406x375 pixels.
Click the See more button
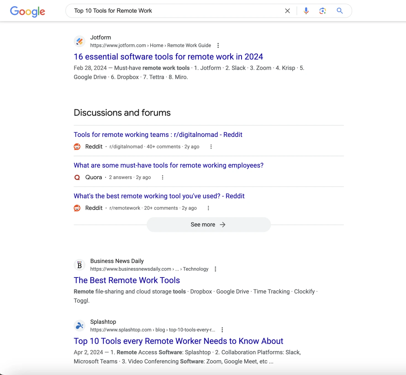tap(209, 225)
